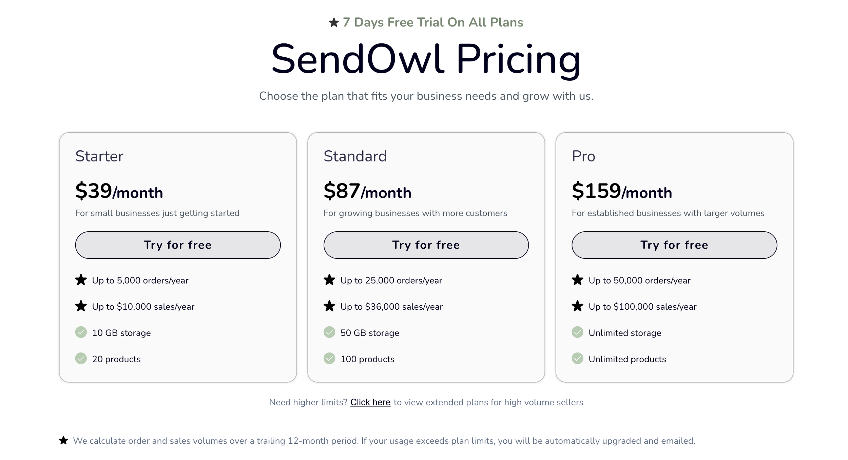This screenshot has width=848, height=460.
Task: Click star icon next to $36,000 sales/year
Action: click(329, 306)
